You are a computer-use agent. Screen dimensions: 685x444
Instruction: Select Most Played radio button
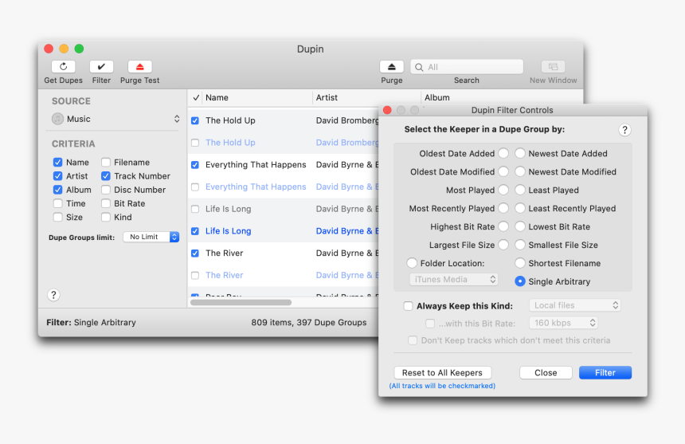[503, 190]
